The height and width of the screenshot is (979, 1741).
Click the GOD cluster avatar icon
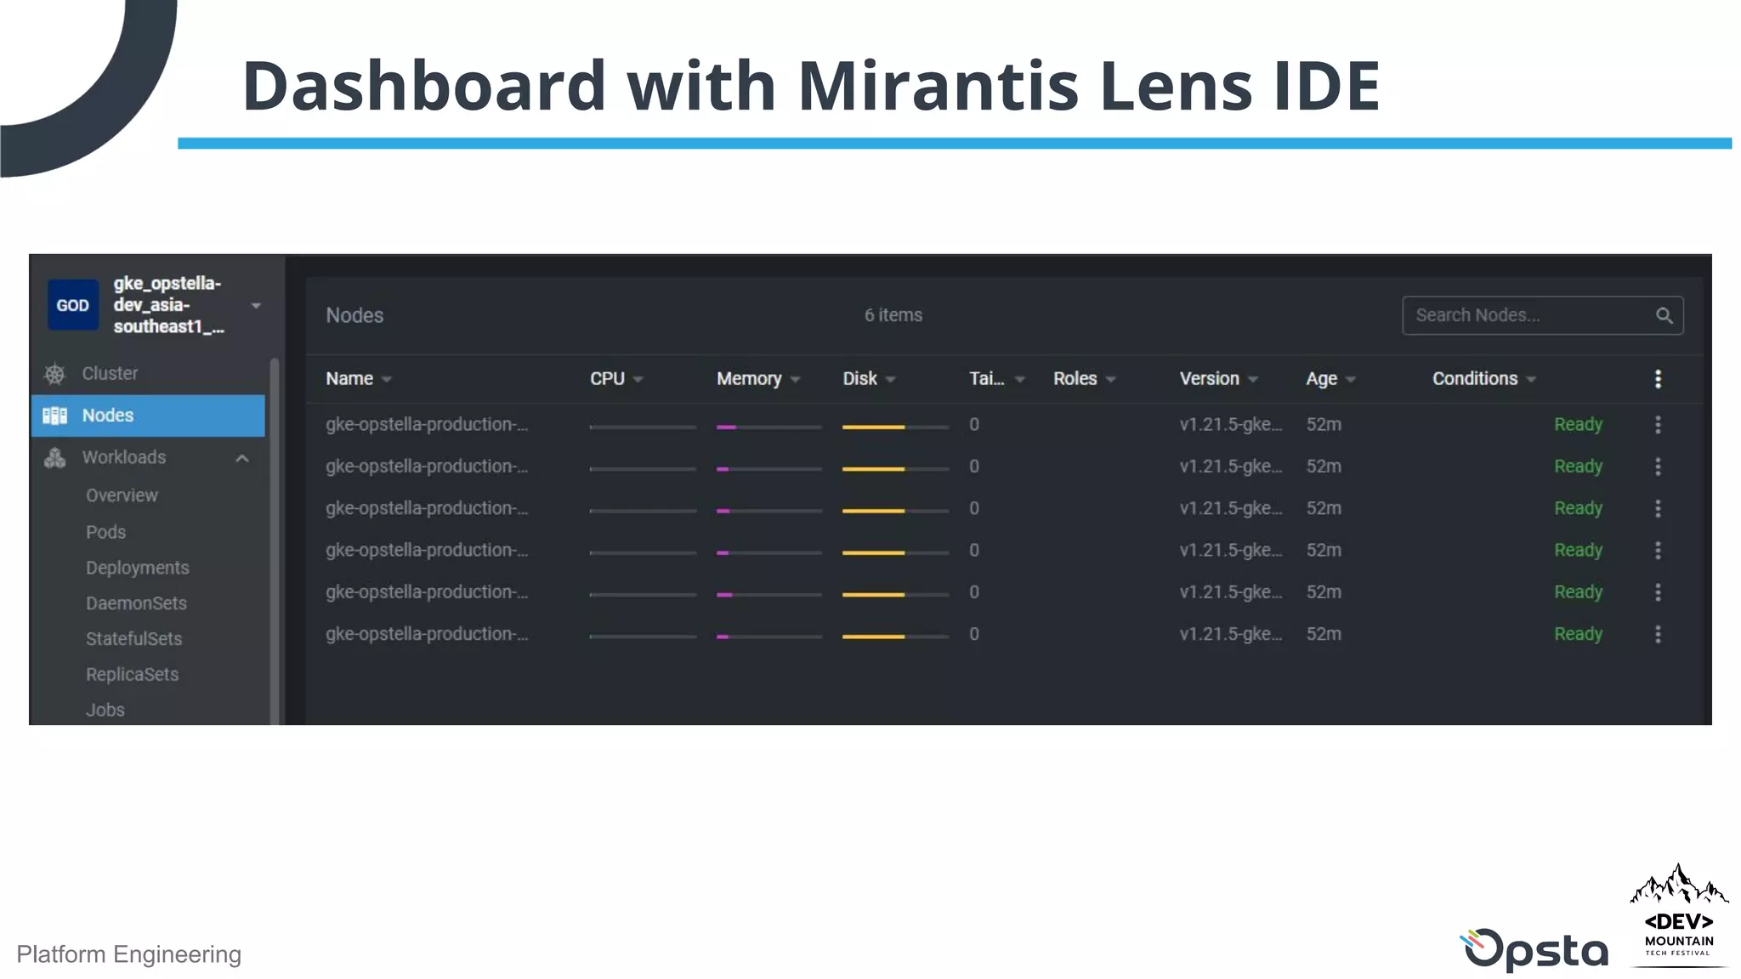72,305
